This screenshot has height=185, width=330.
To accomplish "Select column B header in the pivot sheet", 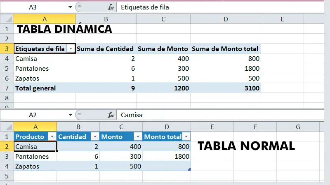I will (106, 19).
